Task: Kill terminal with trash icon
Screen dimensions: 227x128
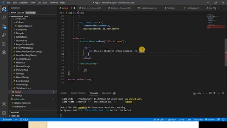Action: point(214,93)
